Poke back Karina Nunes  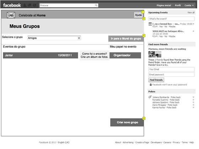coord(172,107)
